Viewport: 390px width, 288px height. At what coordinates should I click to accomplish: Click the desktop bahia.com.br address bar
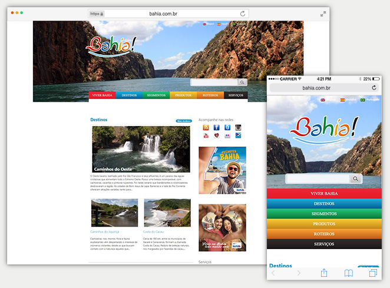[168, 14]
